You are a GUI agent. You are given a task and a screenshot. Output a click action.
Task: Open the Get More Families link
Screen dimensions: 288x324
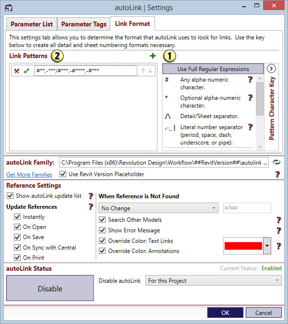[x=29, y=175]
